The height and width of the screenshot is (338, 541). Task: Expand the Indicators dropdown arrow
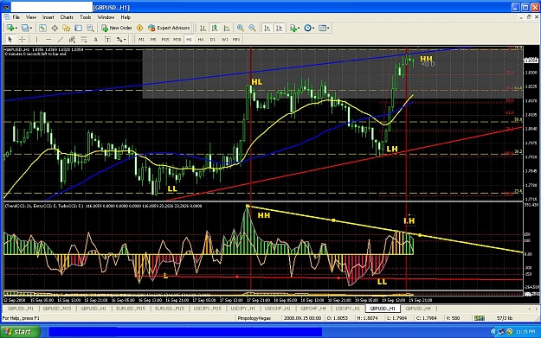pos(299,29)
